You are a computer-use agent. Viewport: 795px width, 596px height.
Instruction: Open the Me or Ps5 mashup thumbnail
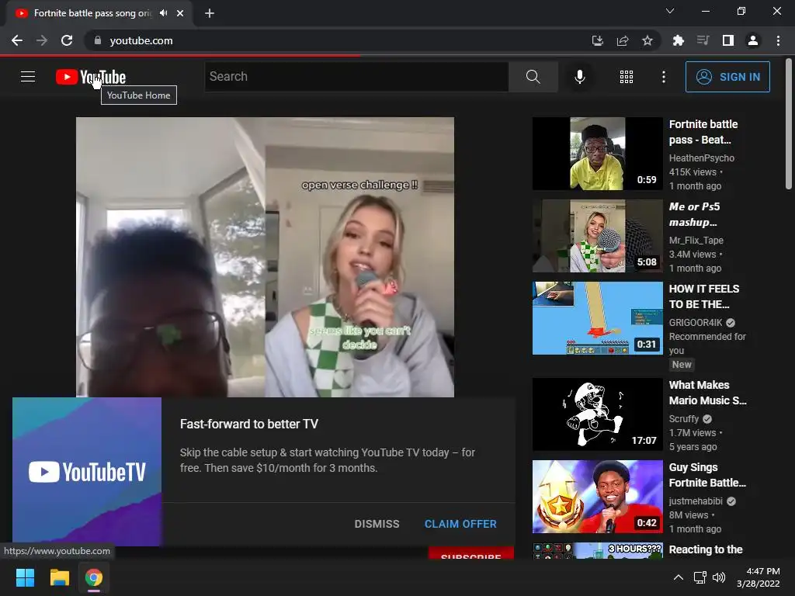pos(597,236)
